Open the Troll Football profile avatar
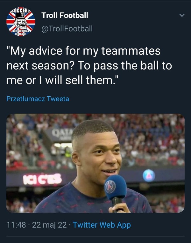191x243 pixels. (x=21, y=22)
